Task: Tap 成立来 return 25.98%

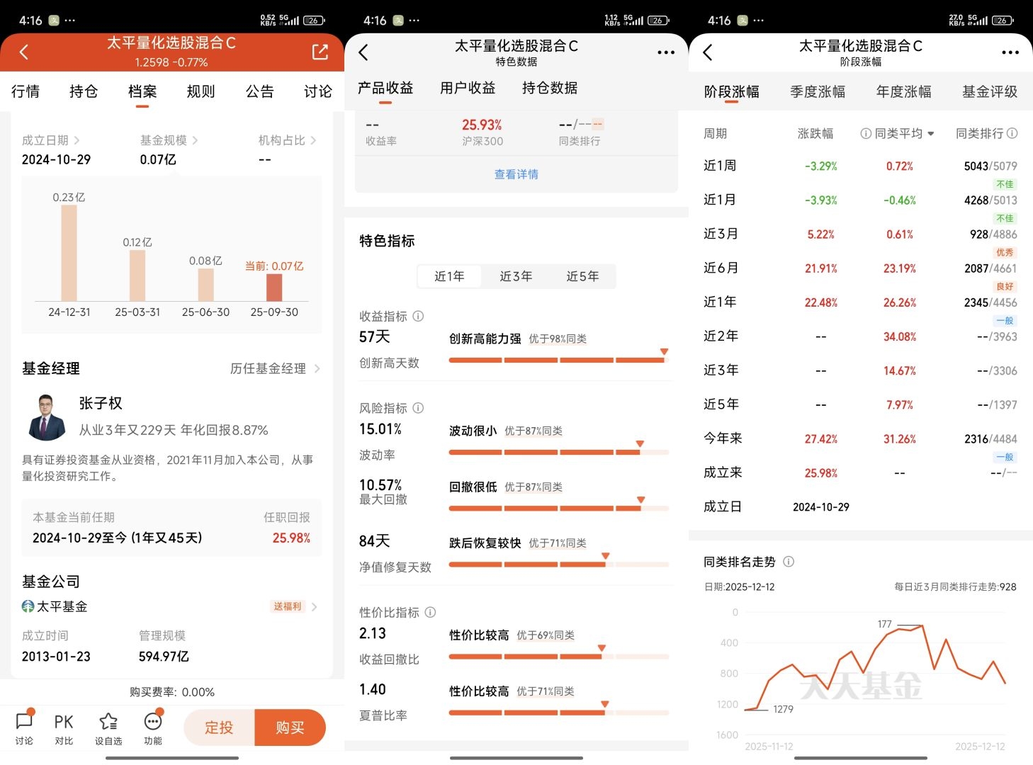Action: (820, 473)
